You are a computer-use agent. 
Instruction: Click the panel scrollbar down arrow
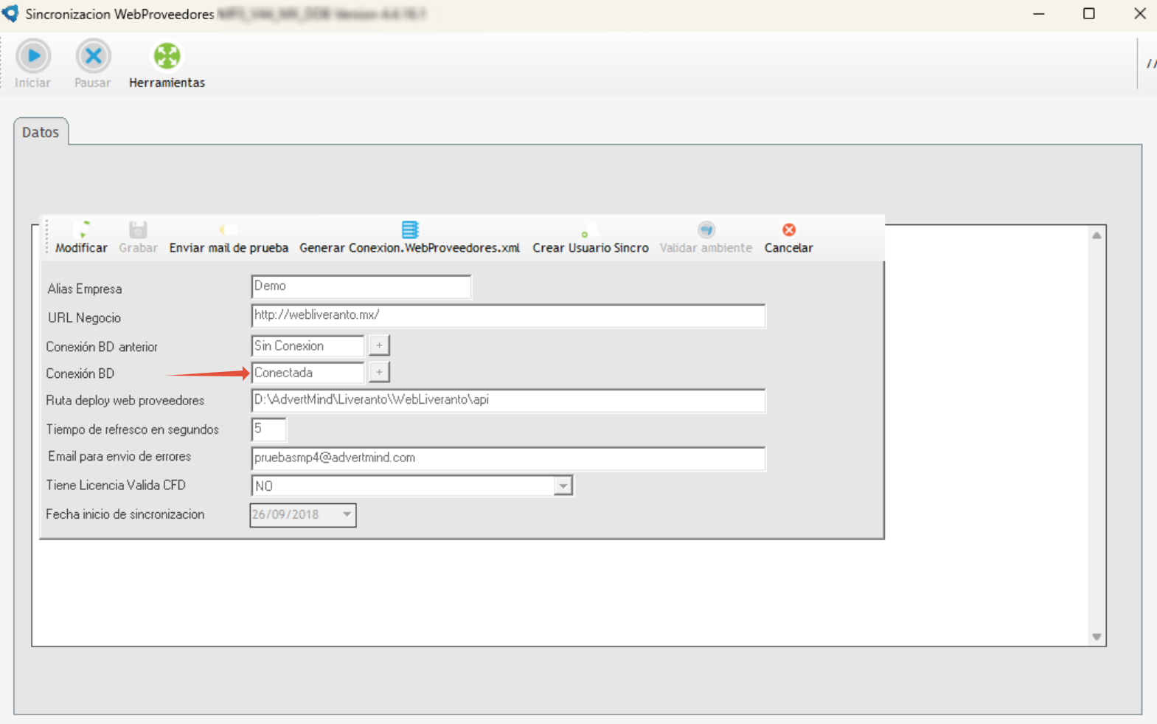point(1097,637)
